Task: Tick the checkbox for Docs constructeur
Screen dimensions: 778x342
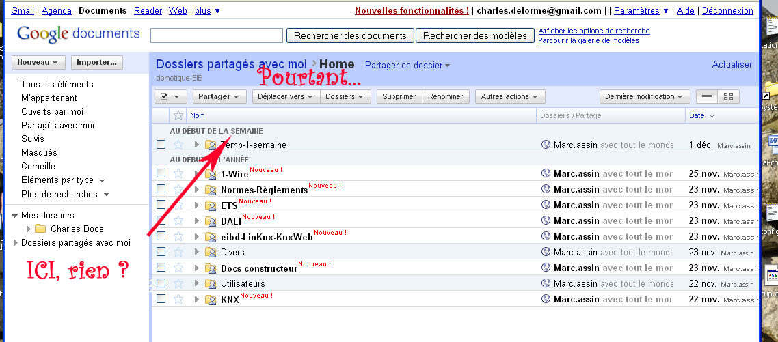Action: tap(161, 268)
